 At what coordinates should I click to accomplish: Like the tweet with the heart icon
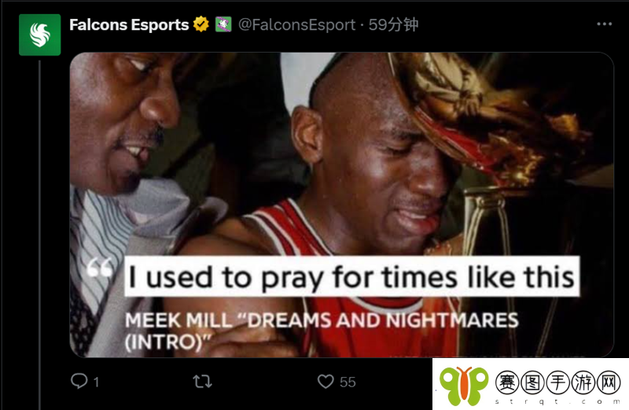tap(326, 382)
